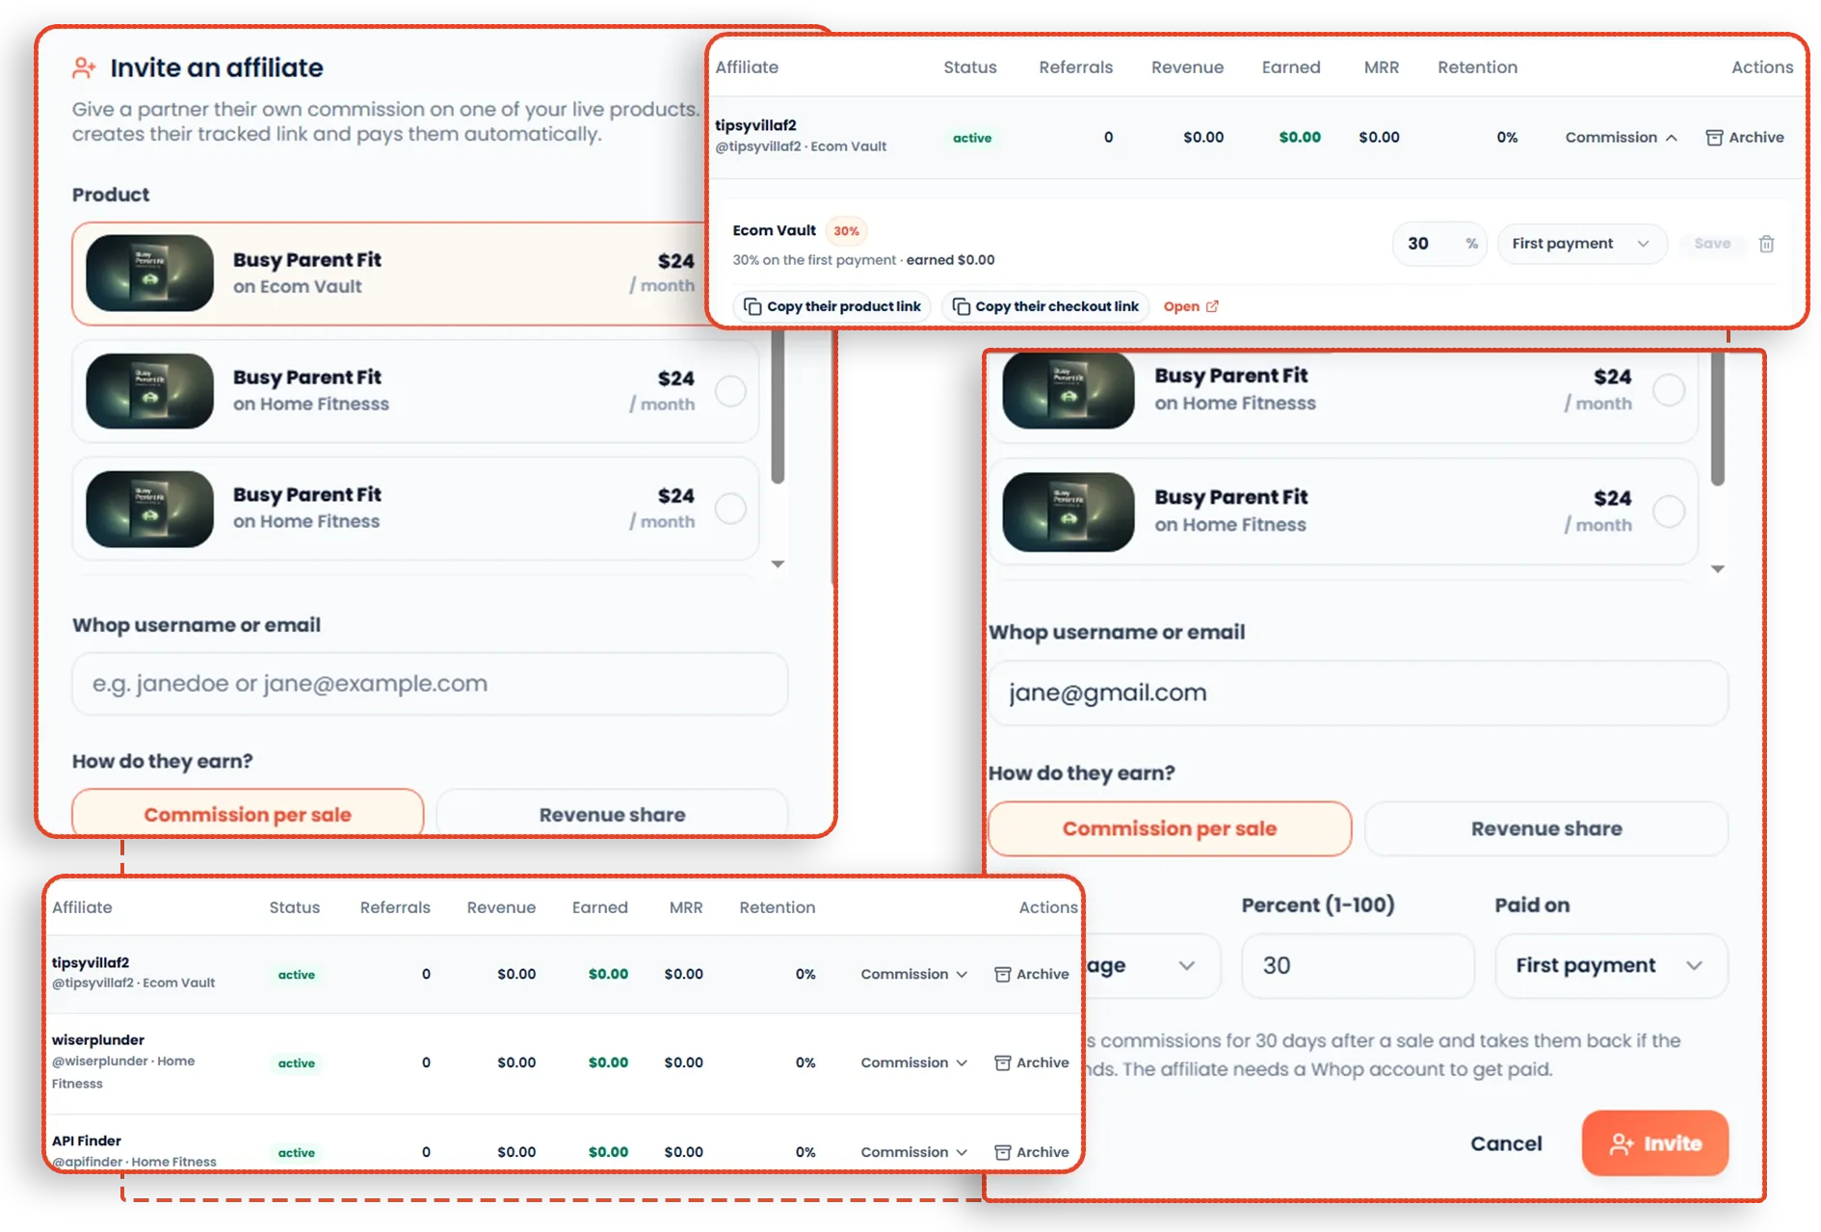This screenshot has width=1821, height=1232.
Task: Click the field containing jane@gmail.com
Action: (x=1359, y=693)
